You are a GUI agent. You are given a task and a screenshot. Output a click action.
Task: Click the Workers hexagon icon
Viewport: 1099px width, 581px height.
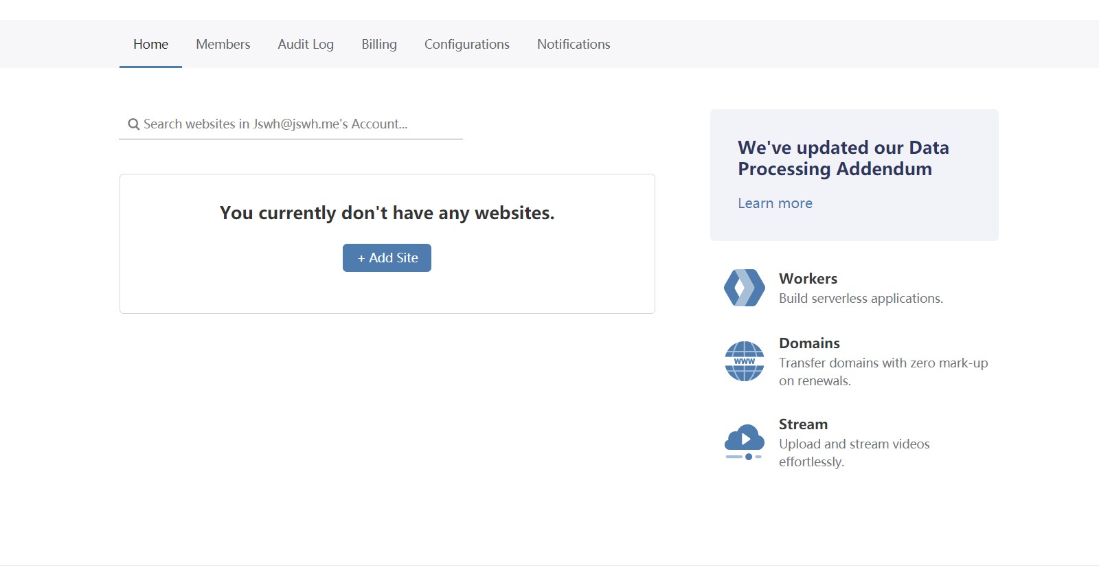[745, 288]
